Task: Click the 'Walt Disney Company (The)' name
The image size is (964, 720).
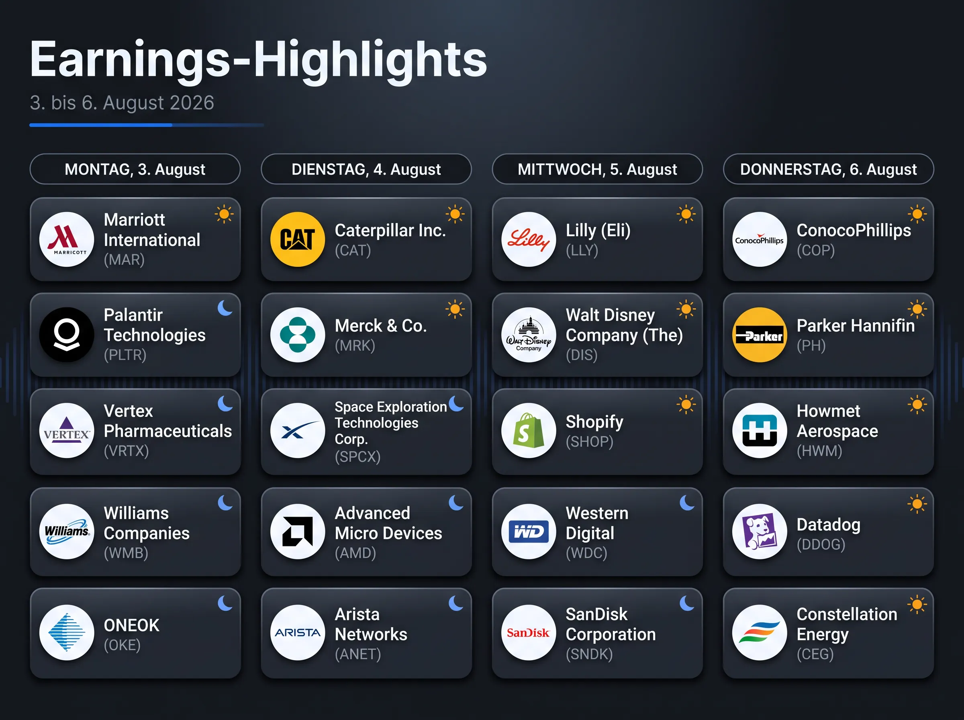Action: pyautogui.click(x=624, y=325)
